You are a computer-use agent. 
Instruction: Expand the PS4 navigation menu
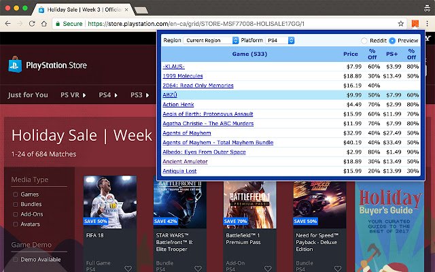[x=108, y=95]
